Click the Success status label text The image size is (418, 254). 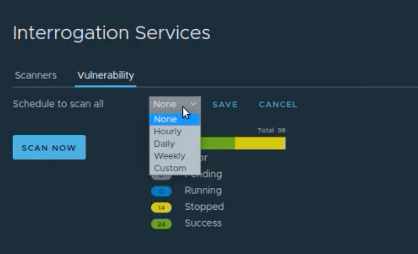tap(203, 223)
